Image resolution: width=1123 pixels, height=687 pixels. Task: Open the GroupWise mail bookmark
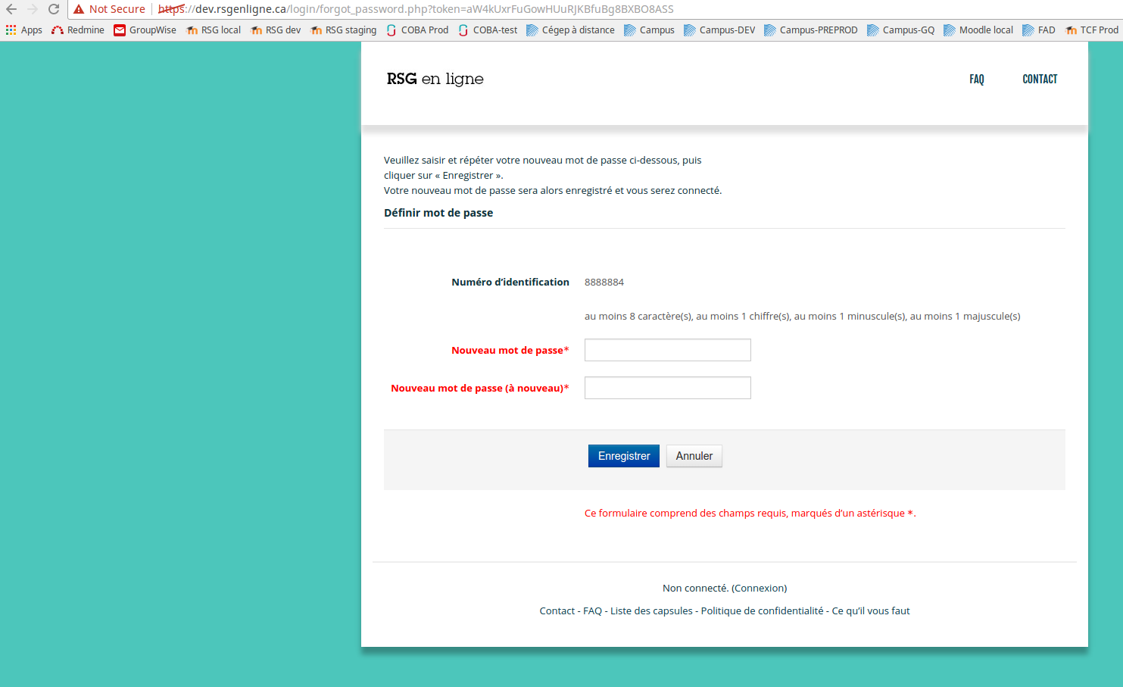pos(145,30)
